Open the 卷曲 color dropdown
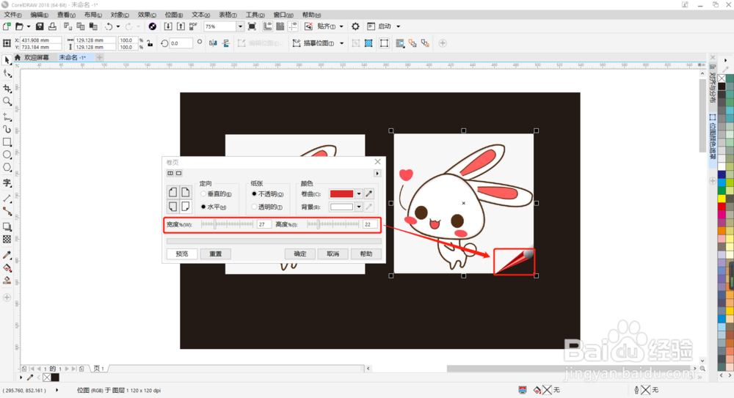The image size is (734, 398). click(359, 194)
